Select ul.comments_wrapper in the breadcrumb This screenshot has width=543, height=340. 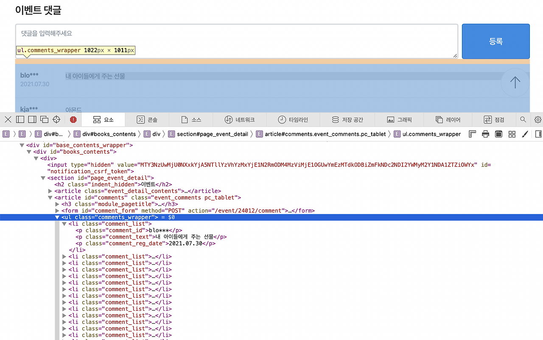(x=427, y=134)
